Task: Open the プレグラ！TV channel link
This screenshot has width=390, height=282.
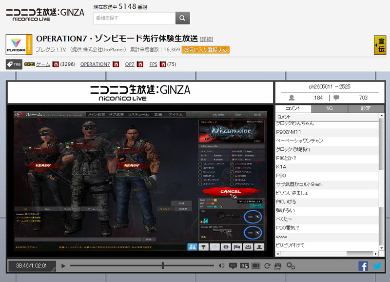Action: coord(51,50)
